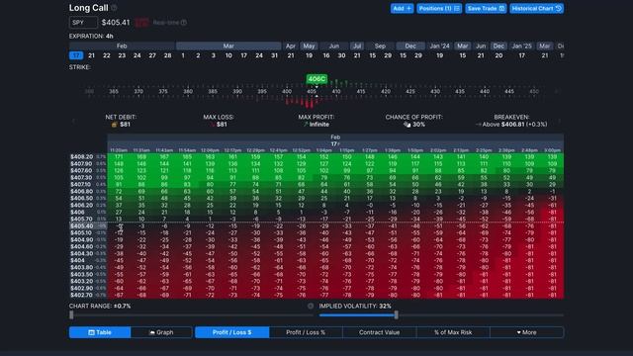
Task: Click strike 440 on the strike ruler
Action: [485, 92]
